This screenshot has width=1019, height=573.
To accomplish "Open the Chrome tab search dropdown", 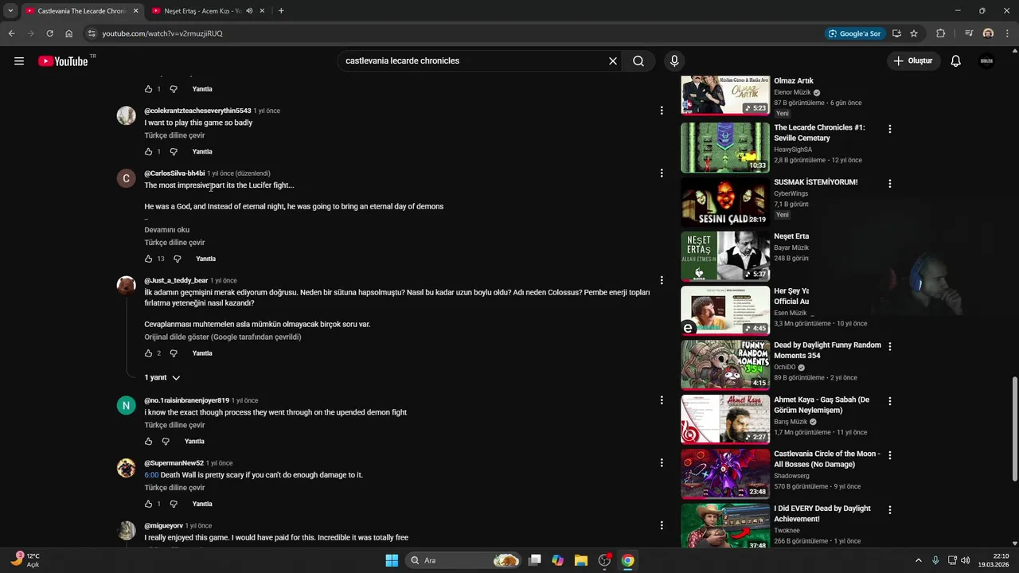I will click(x=10, y=11).
